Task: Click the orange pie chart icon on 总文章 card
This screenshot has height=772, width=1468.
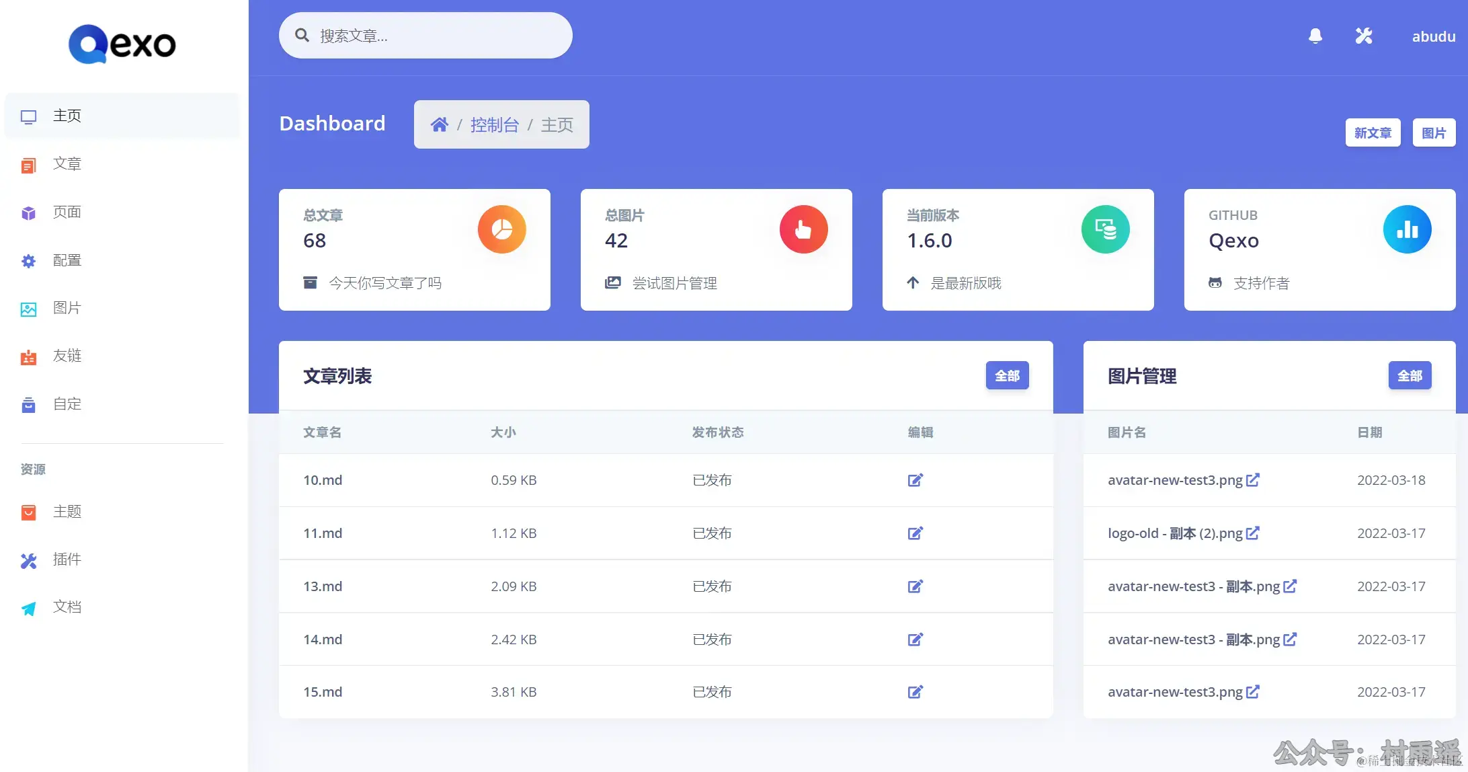Action: click(501, 229)
